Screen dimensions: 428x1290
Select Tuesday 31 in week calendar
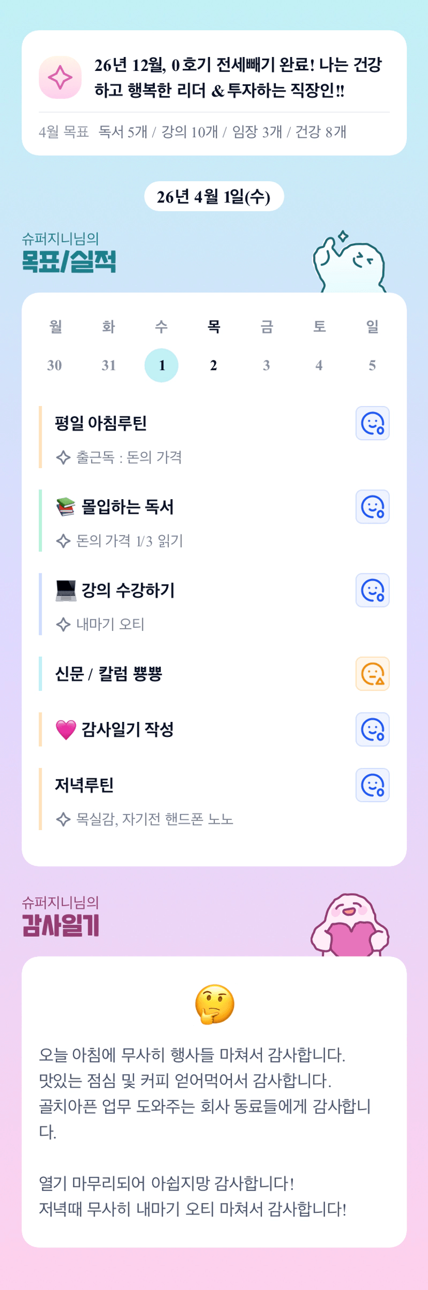pos(108,365)
